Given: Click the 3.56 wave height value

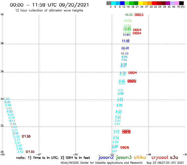Looking at the screenshot, I should tap(19, 145).
